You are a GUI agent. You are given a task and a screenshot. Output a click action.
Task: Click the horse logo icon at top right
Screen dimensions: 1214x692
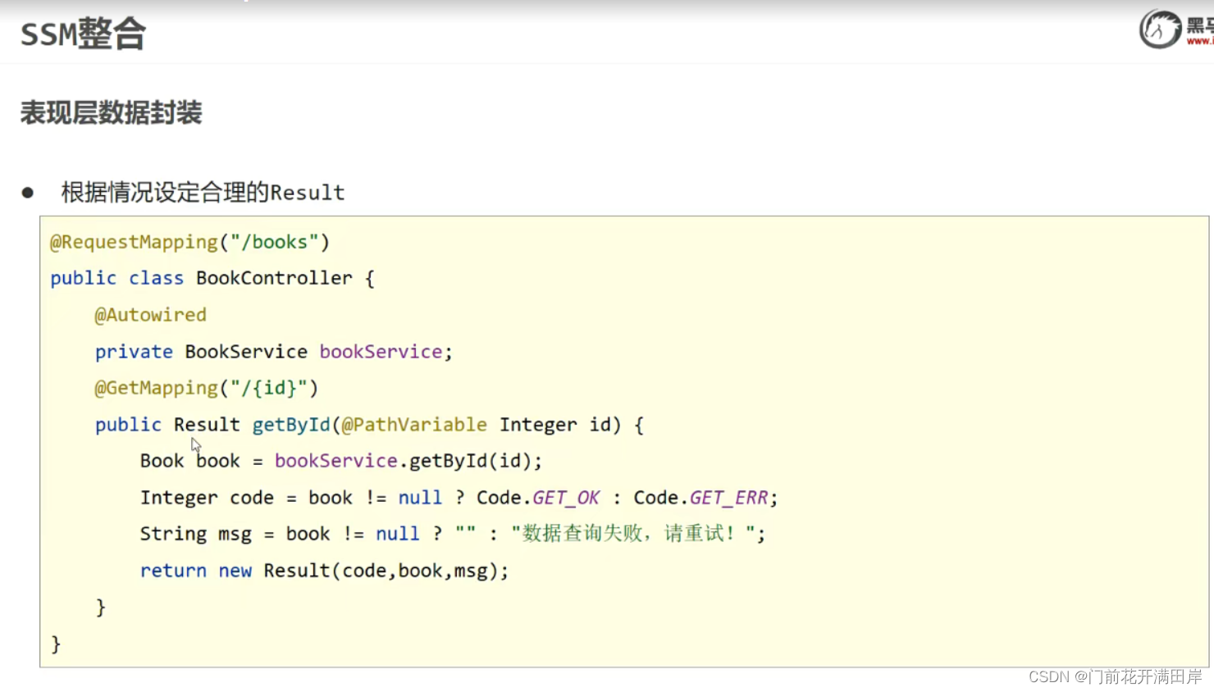point(1160,30)
